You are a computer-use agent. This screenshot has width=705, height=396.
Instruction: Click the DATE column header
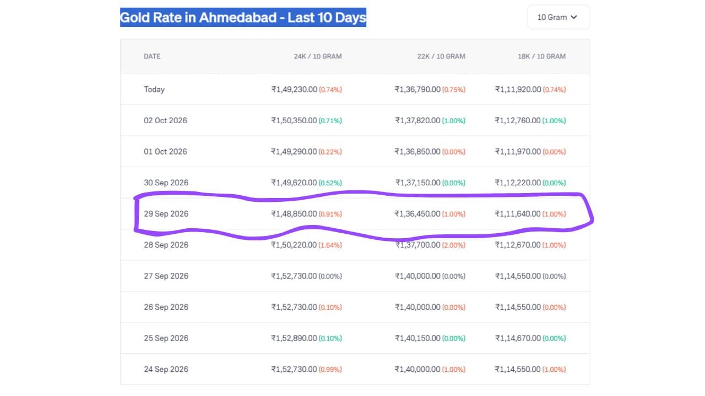pyautogui.click(x=152, y=56)
